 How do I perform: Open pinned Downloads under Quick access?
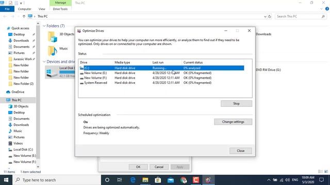21,41
